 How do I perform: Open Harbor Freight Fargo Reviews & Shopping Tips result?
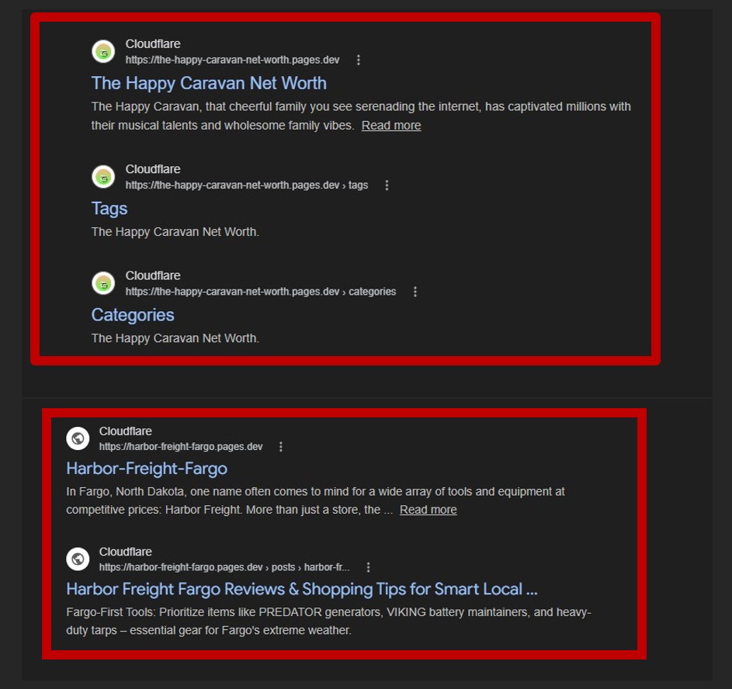click(302, 589)
